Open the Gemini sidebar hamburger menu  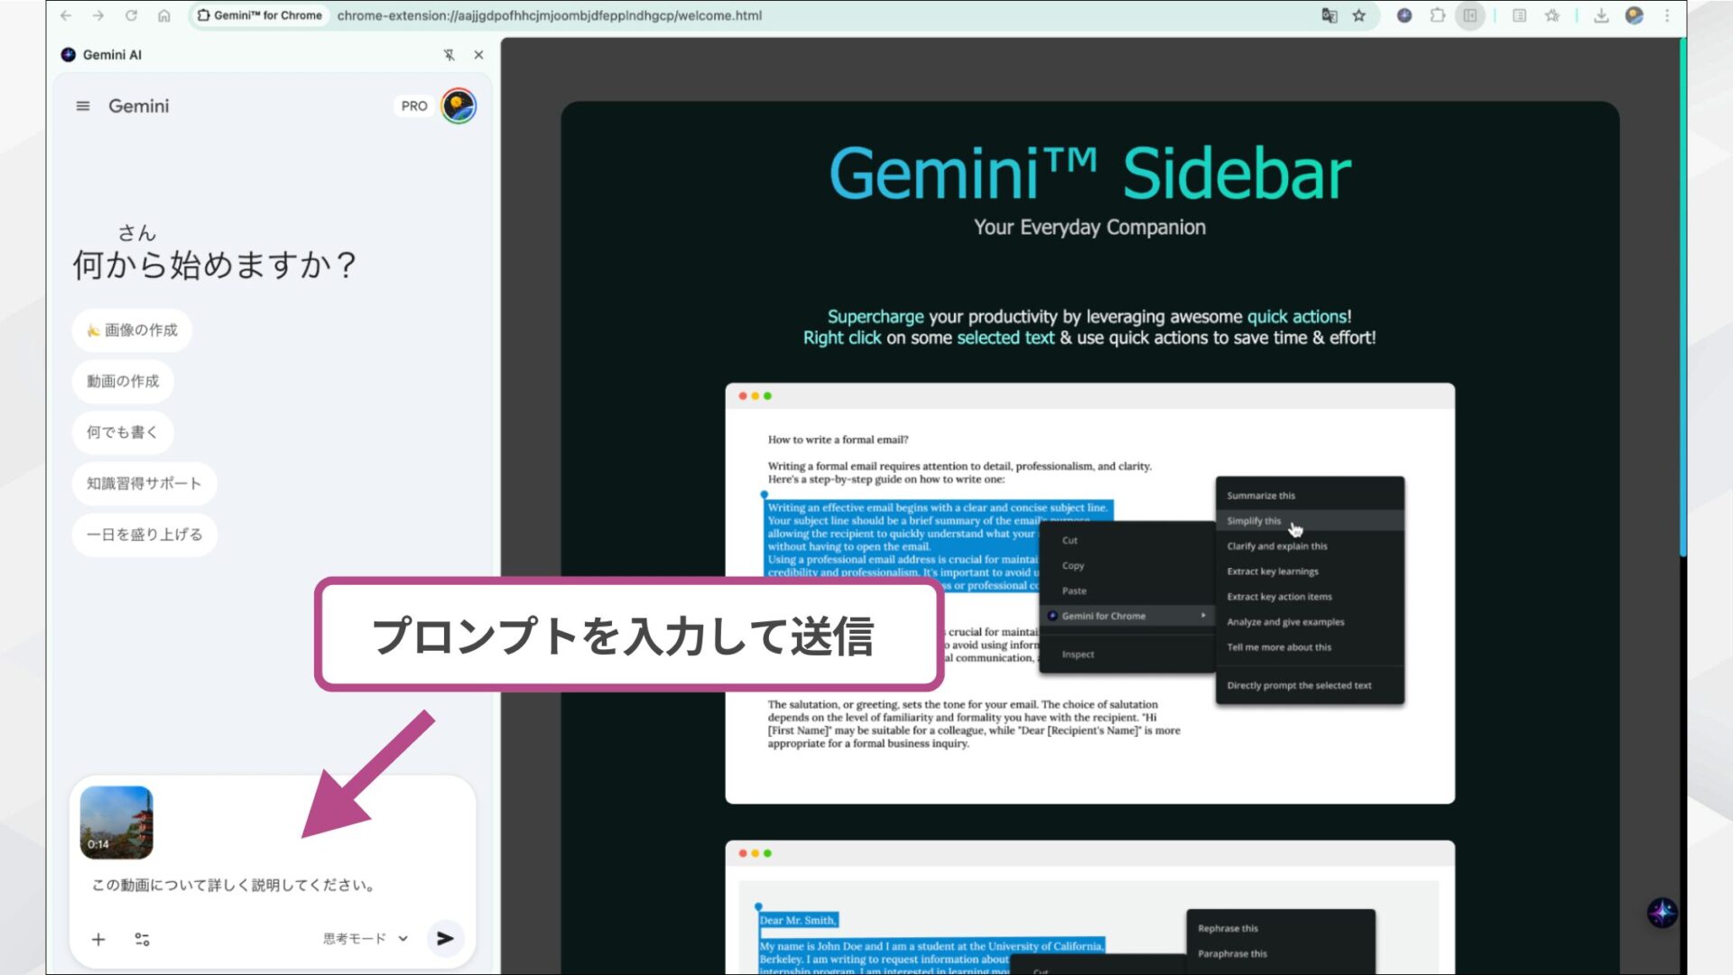tap(82, 106)
